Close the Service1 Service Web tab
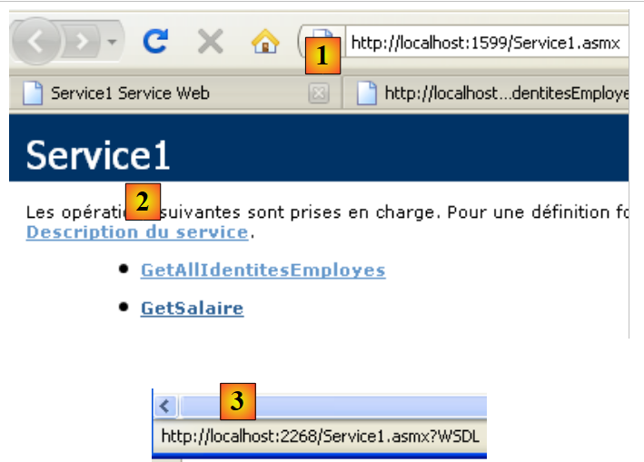 318,93
